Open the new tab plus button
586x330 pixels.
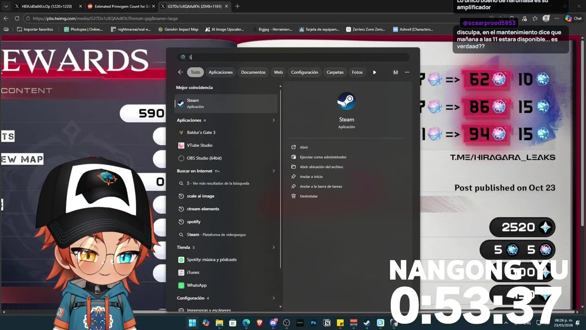(x=237, y=6)
